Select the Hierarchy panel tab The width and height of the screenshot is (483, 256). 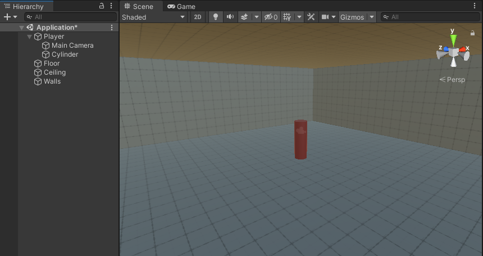click(x=27, y=6)
